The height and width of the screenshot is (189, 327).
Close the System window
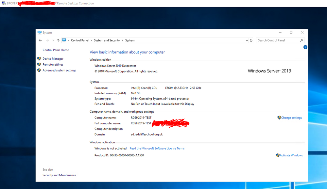pos(302,32)
